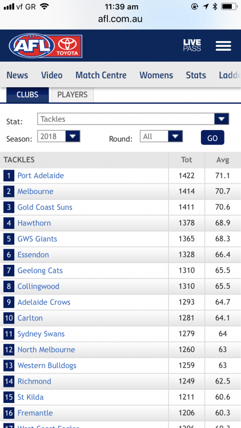Screen dimensions: 241x428
Task: Open the Western Bulldogs club link
Action: (47, 365)
